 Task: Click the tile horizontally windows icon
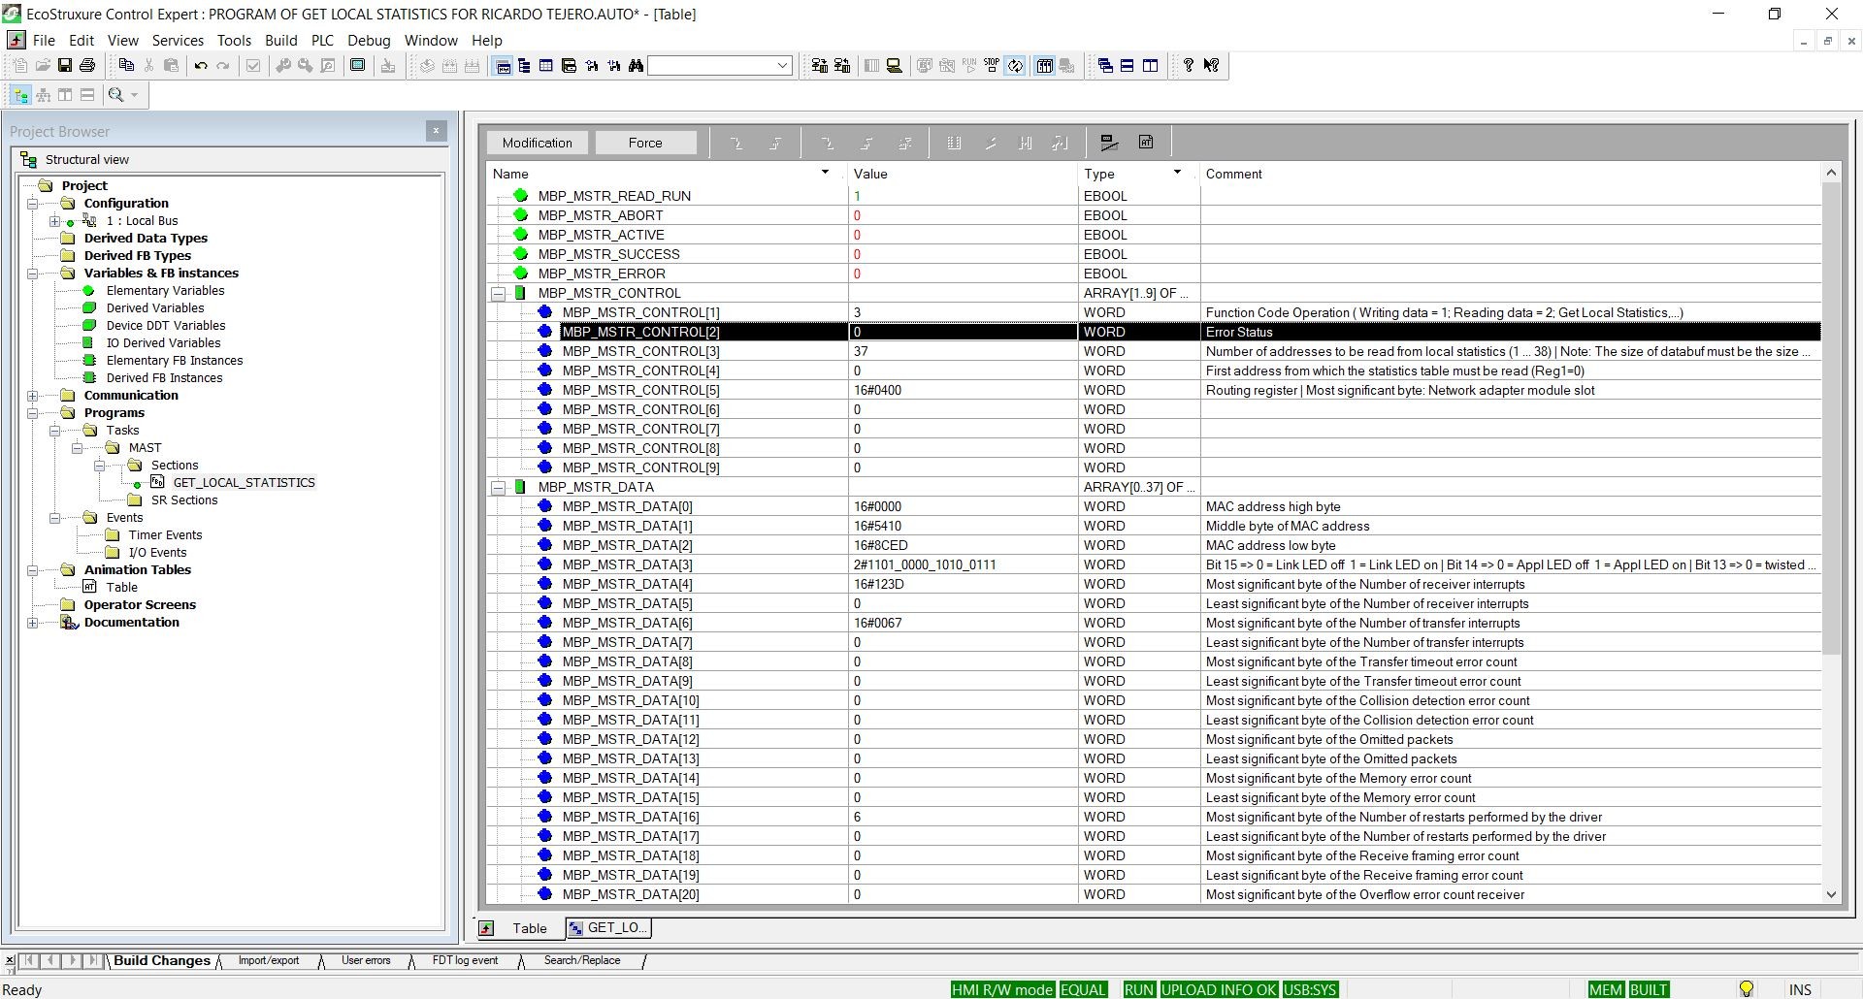pyautogui.click(x=1128, y=65)
